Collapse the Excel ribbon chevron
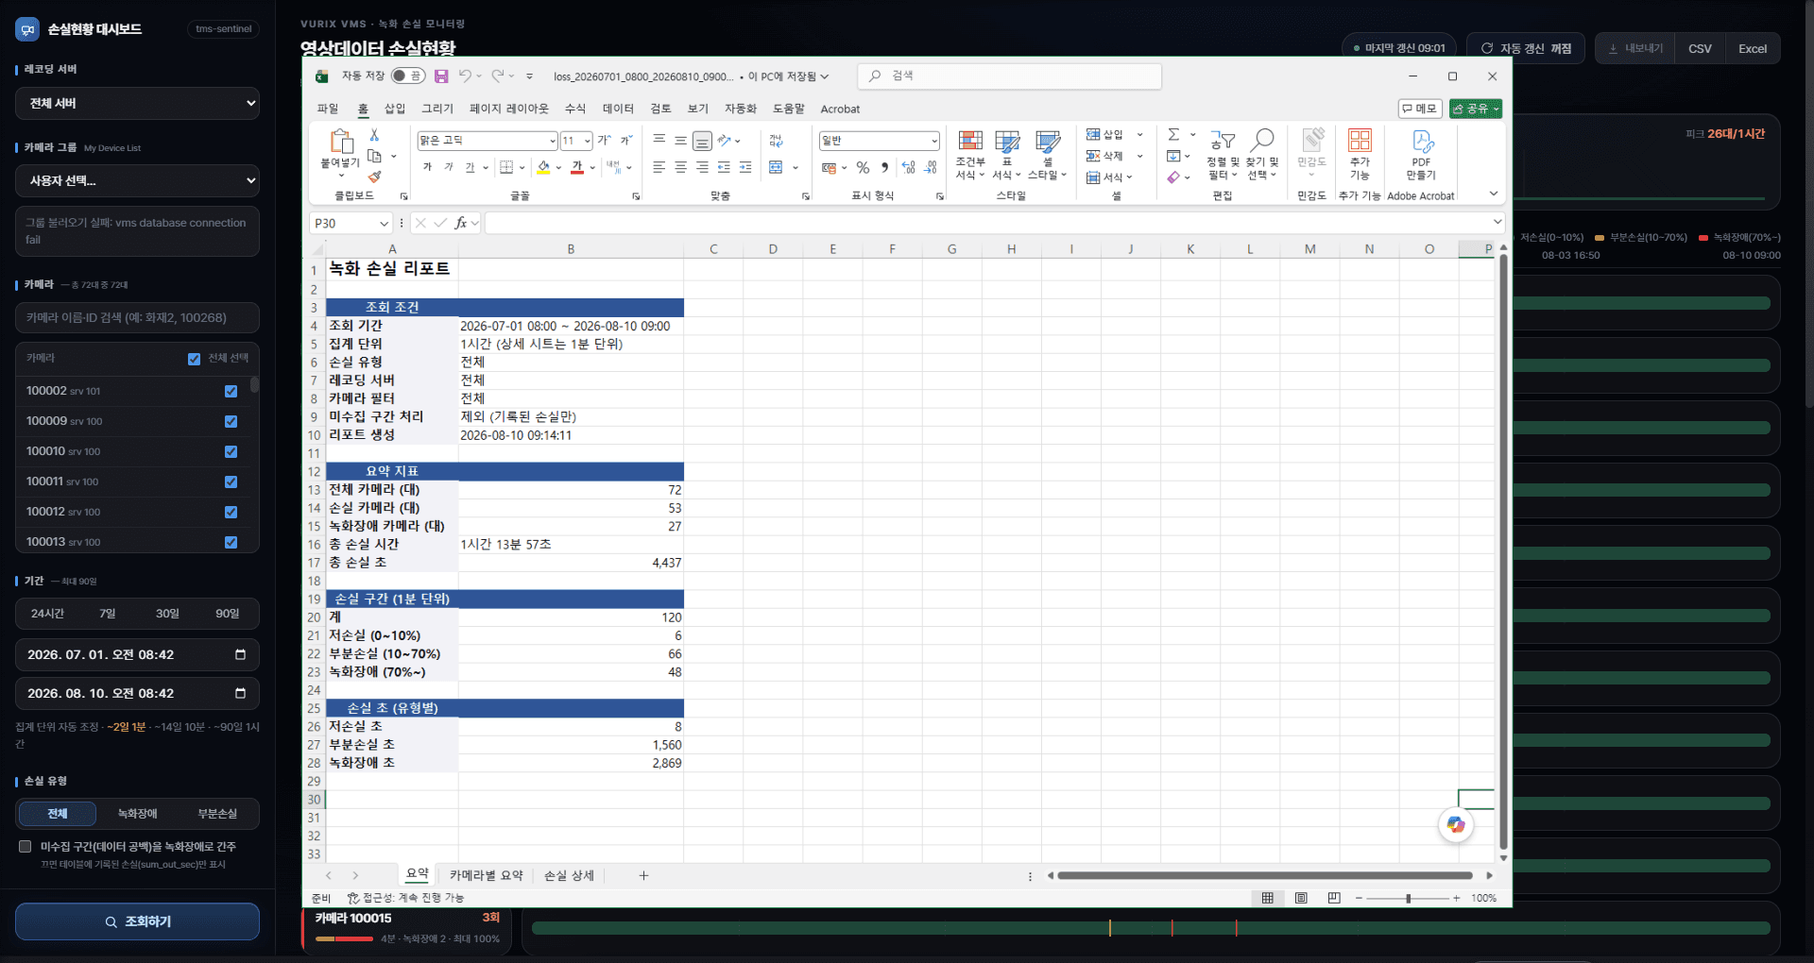 (x=1494, y=194)
